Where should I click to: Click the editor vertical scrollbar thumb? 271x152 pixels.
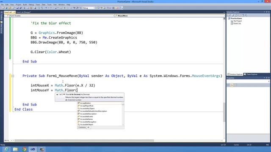tap(224, 112)
